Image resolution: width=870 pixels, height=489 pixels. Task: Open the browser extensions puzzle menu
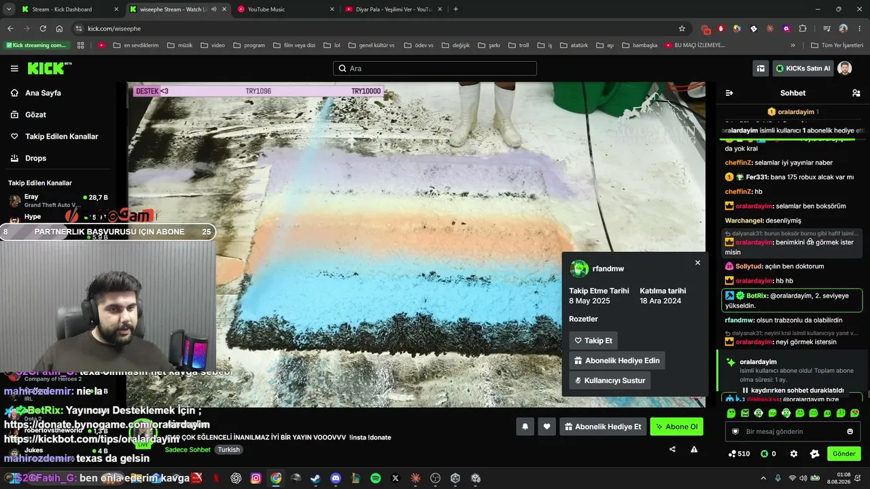803,29
